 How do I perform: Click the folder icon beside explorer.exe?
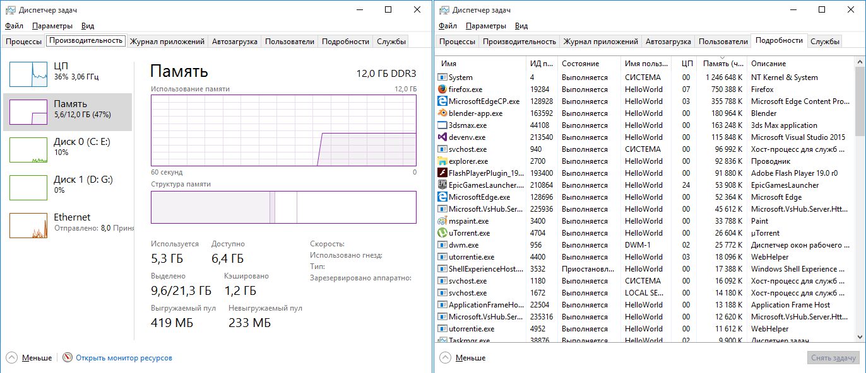tap(442, 161)
